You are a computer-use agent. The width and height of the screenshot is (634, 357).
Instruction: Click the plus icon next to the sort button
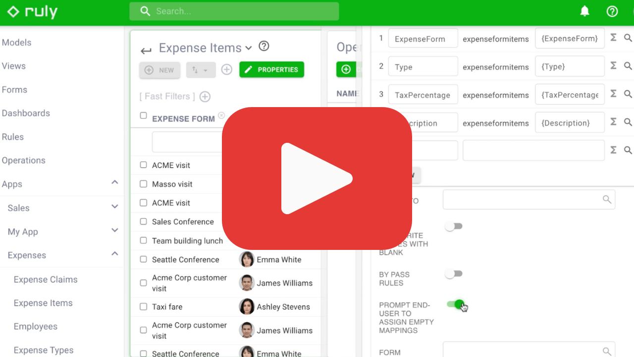tap(226, 70)
